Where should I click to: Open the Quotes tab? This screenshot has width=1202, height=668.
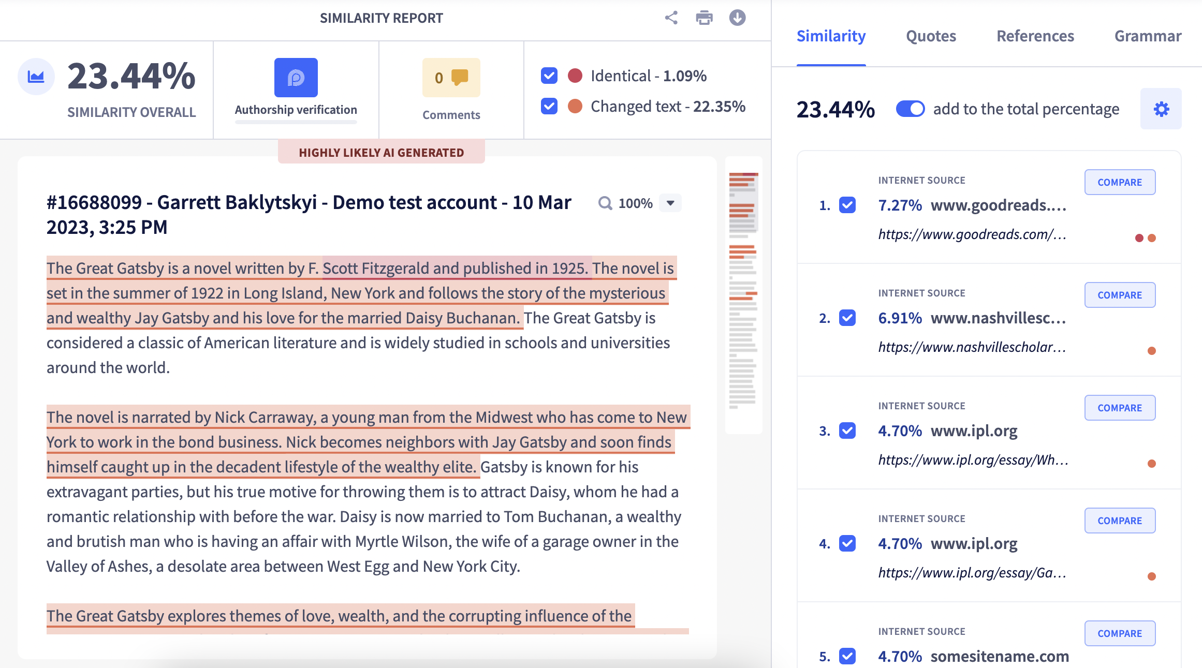(x=930, y=36)
